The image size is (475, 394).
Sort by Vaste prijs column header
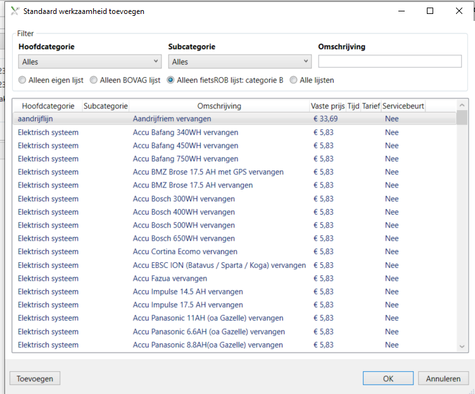pos(327,106)
